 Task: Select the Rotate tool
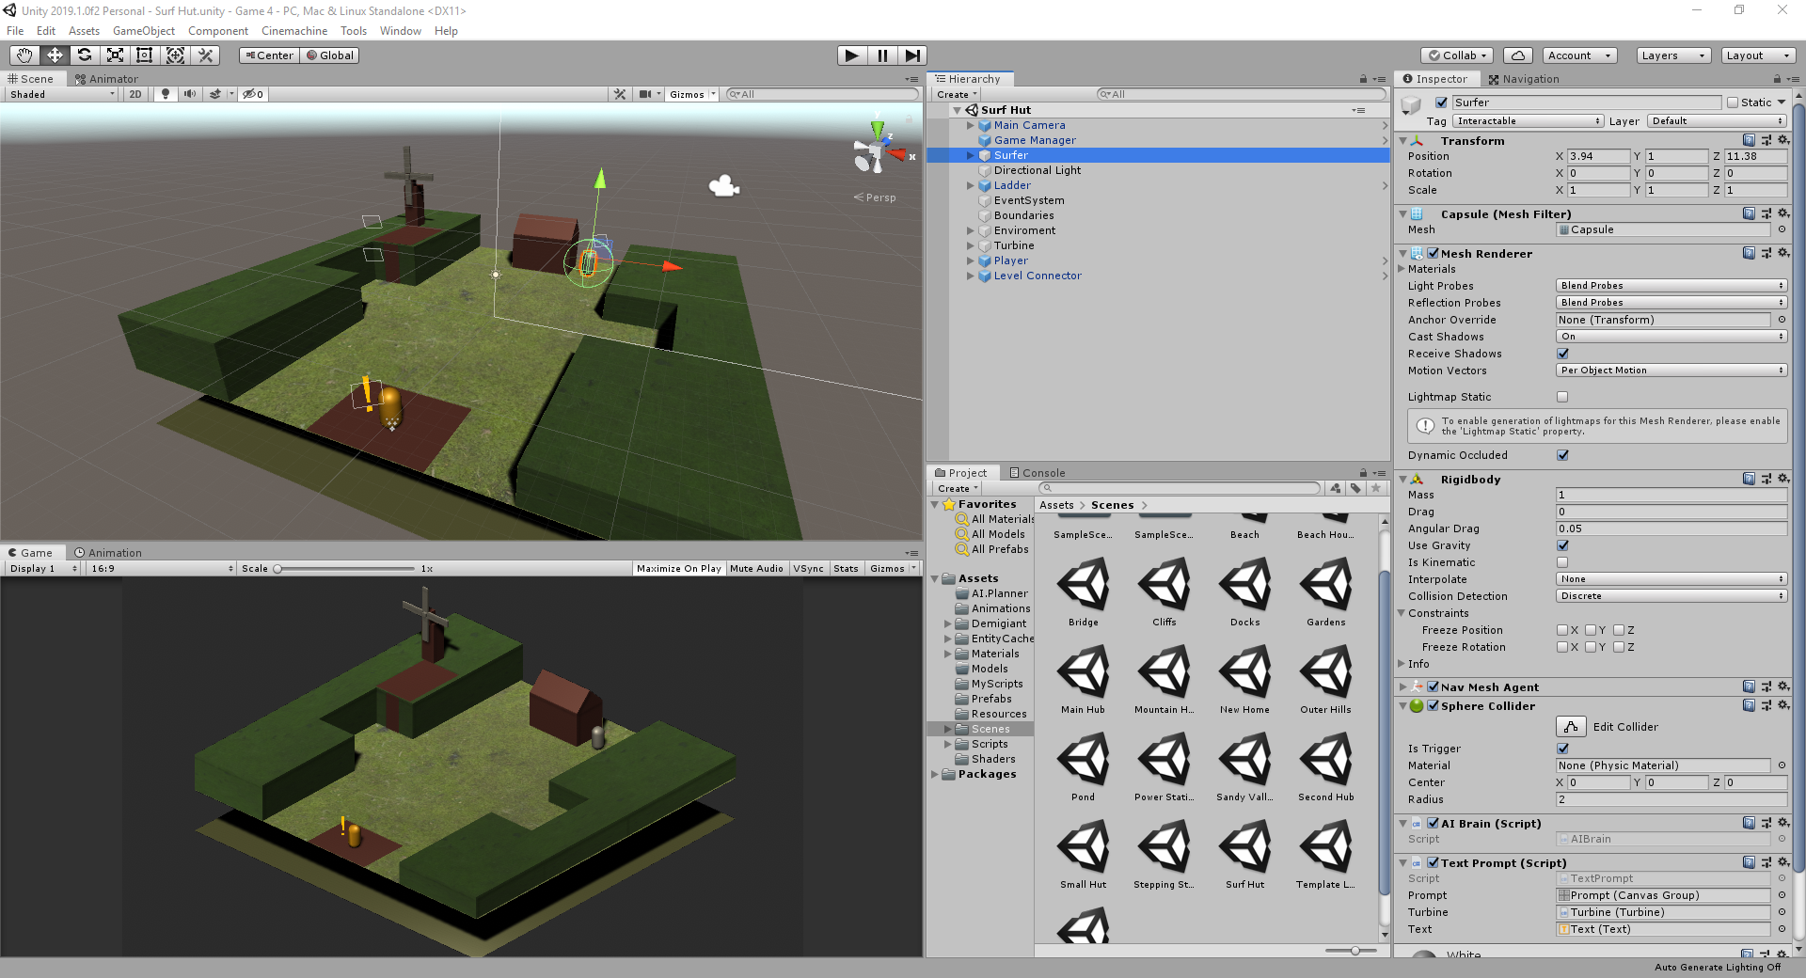[85, 55]
